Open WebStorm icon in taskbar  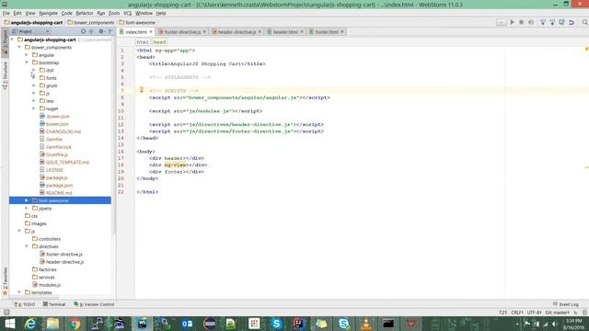click(x=142, y=324)
